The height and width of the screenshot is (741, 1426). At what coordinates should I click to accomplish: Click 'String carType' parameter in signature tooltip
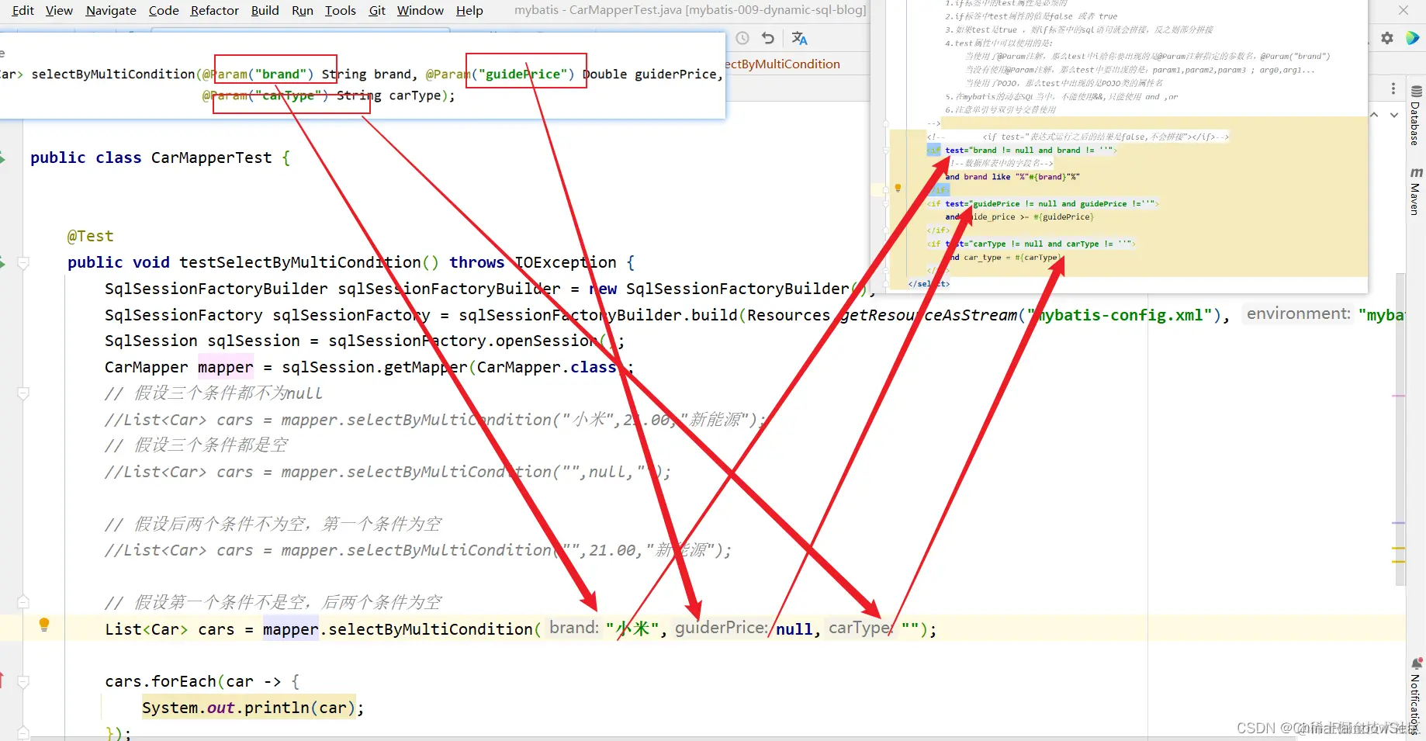(388, 95)
